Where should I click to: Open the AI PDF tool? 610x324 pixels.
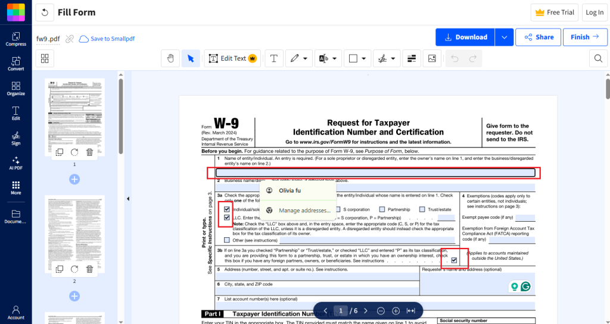[16, 163]
